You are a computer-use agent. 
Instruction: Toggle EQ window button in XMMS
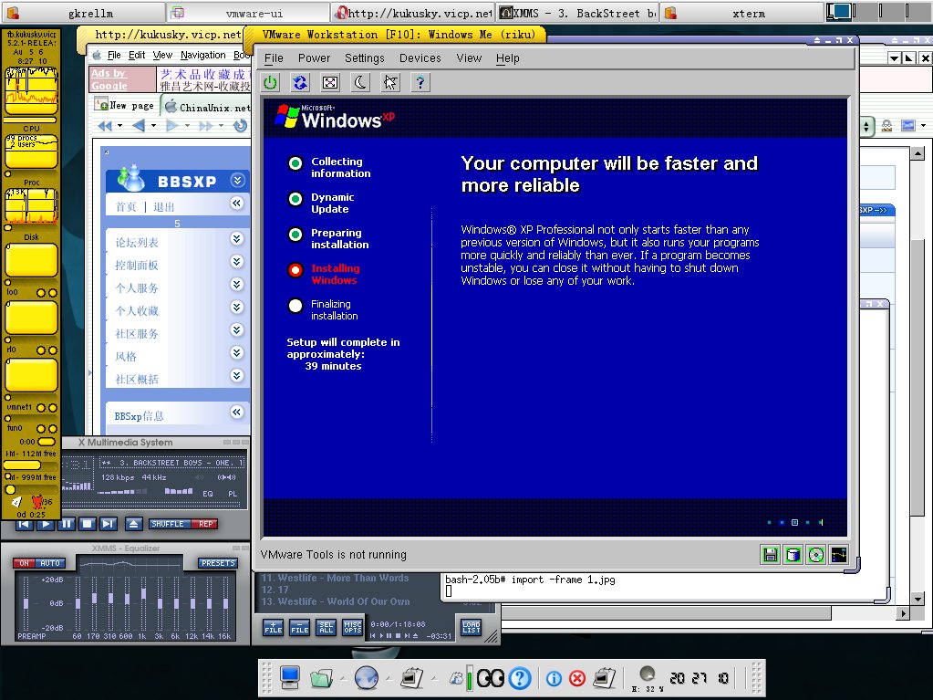tap(208, 494)
